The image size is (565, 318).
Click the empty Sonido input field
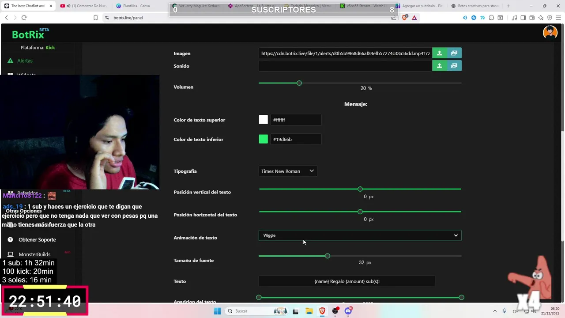point(345,66)
